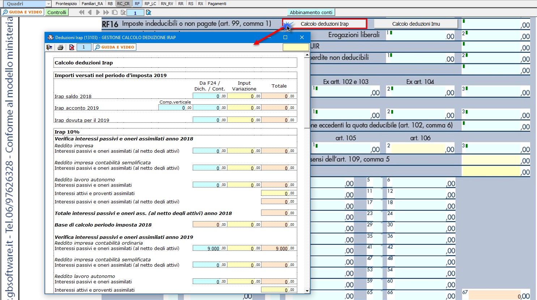Click the Ex art. 104 column 2 field
The image size is (537, 300).
pyautogui.click(x=421, y=92)
